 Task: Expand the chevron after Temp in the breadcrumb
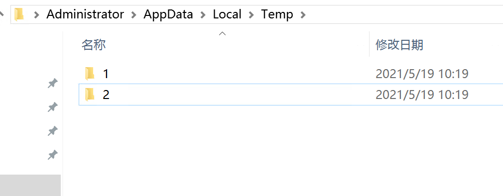click(x=303, y=15)
